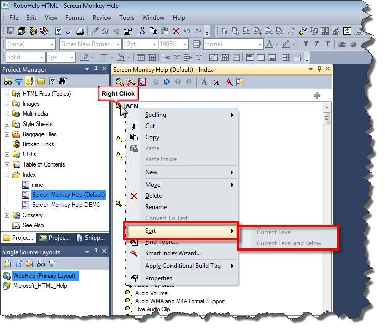
Task: Click the new folder icon in Project Manager
Action: [x=41, y=81]
